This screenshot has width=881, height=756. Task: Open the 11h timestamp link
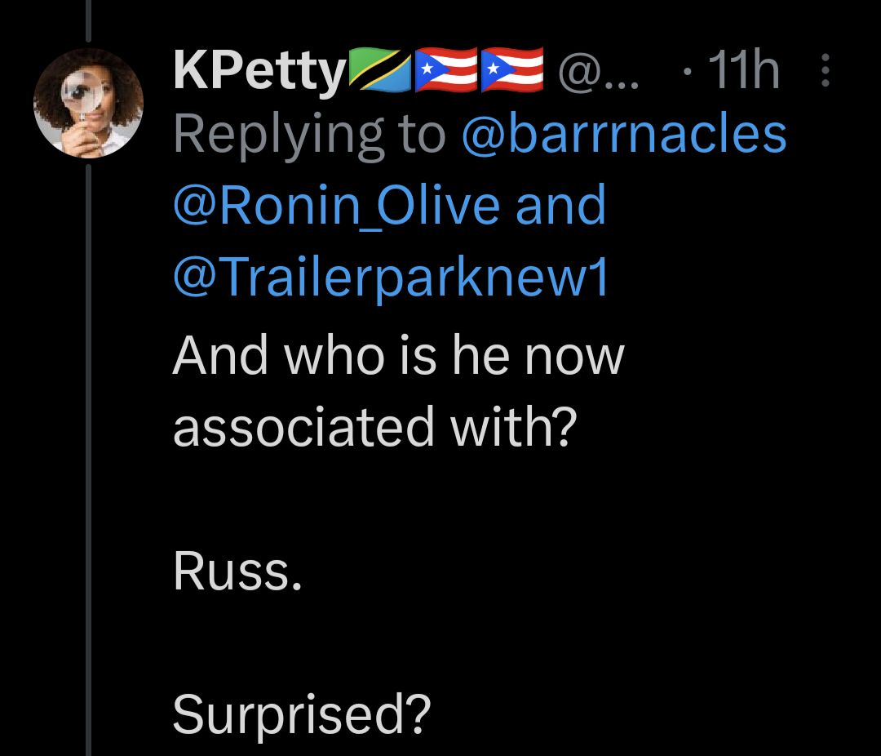744,72
